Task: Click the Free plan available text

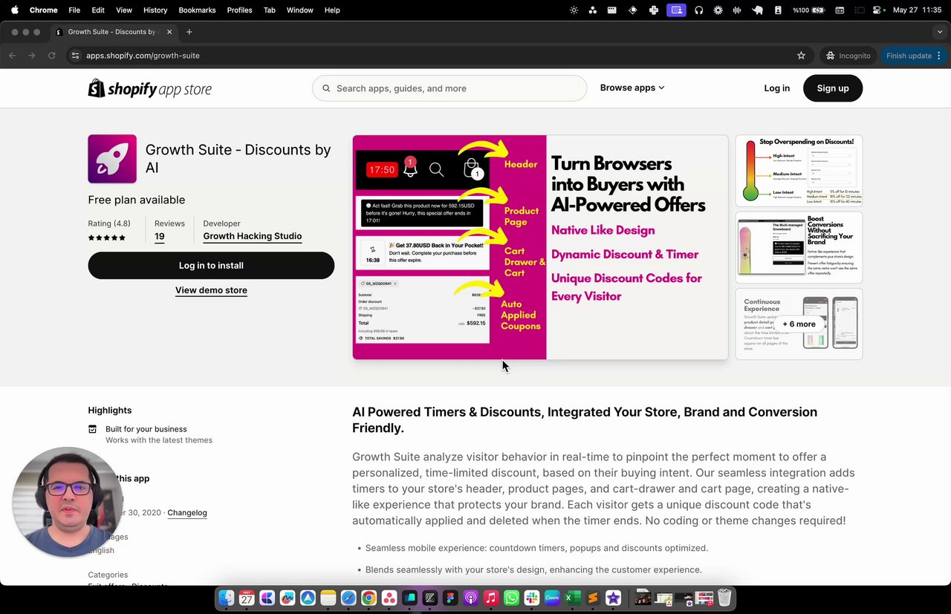Action: (137, 200)
